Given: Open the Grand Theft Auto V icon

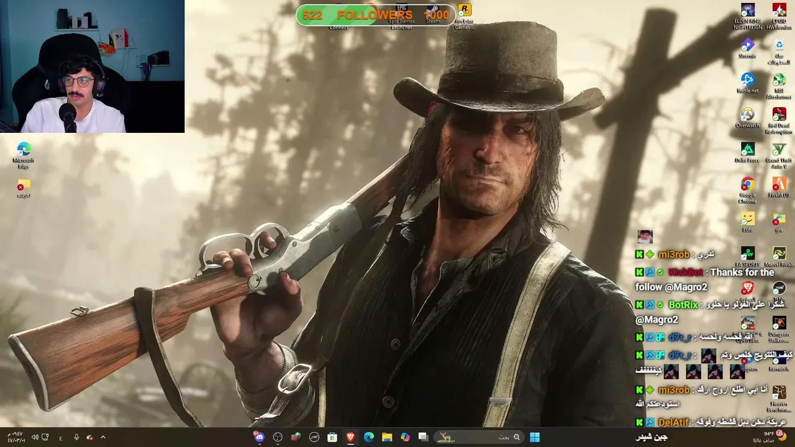Looking at the screenshot, I should click(779, 155).
